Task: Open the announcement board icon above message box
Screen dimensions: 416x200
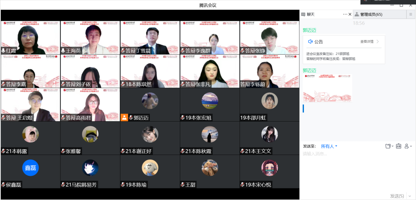Action: click(x=398, y=146)
